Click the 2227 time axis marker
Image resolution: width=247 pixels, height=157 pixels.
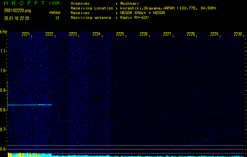(x=167, y=34)
